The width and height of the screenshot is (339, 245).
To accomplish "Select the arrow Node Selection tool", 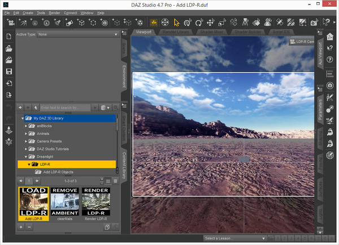I will tap(177, 23).
